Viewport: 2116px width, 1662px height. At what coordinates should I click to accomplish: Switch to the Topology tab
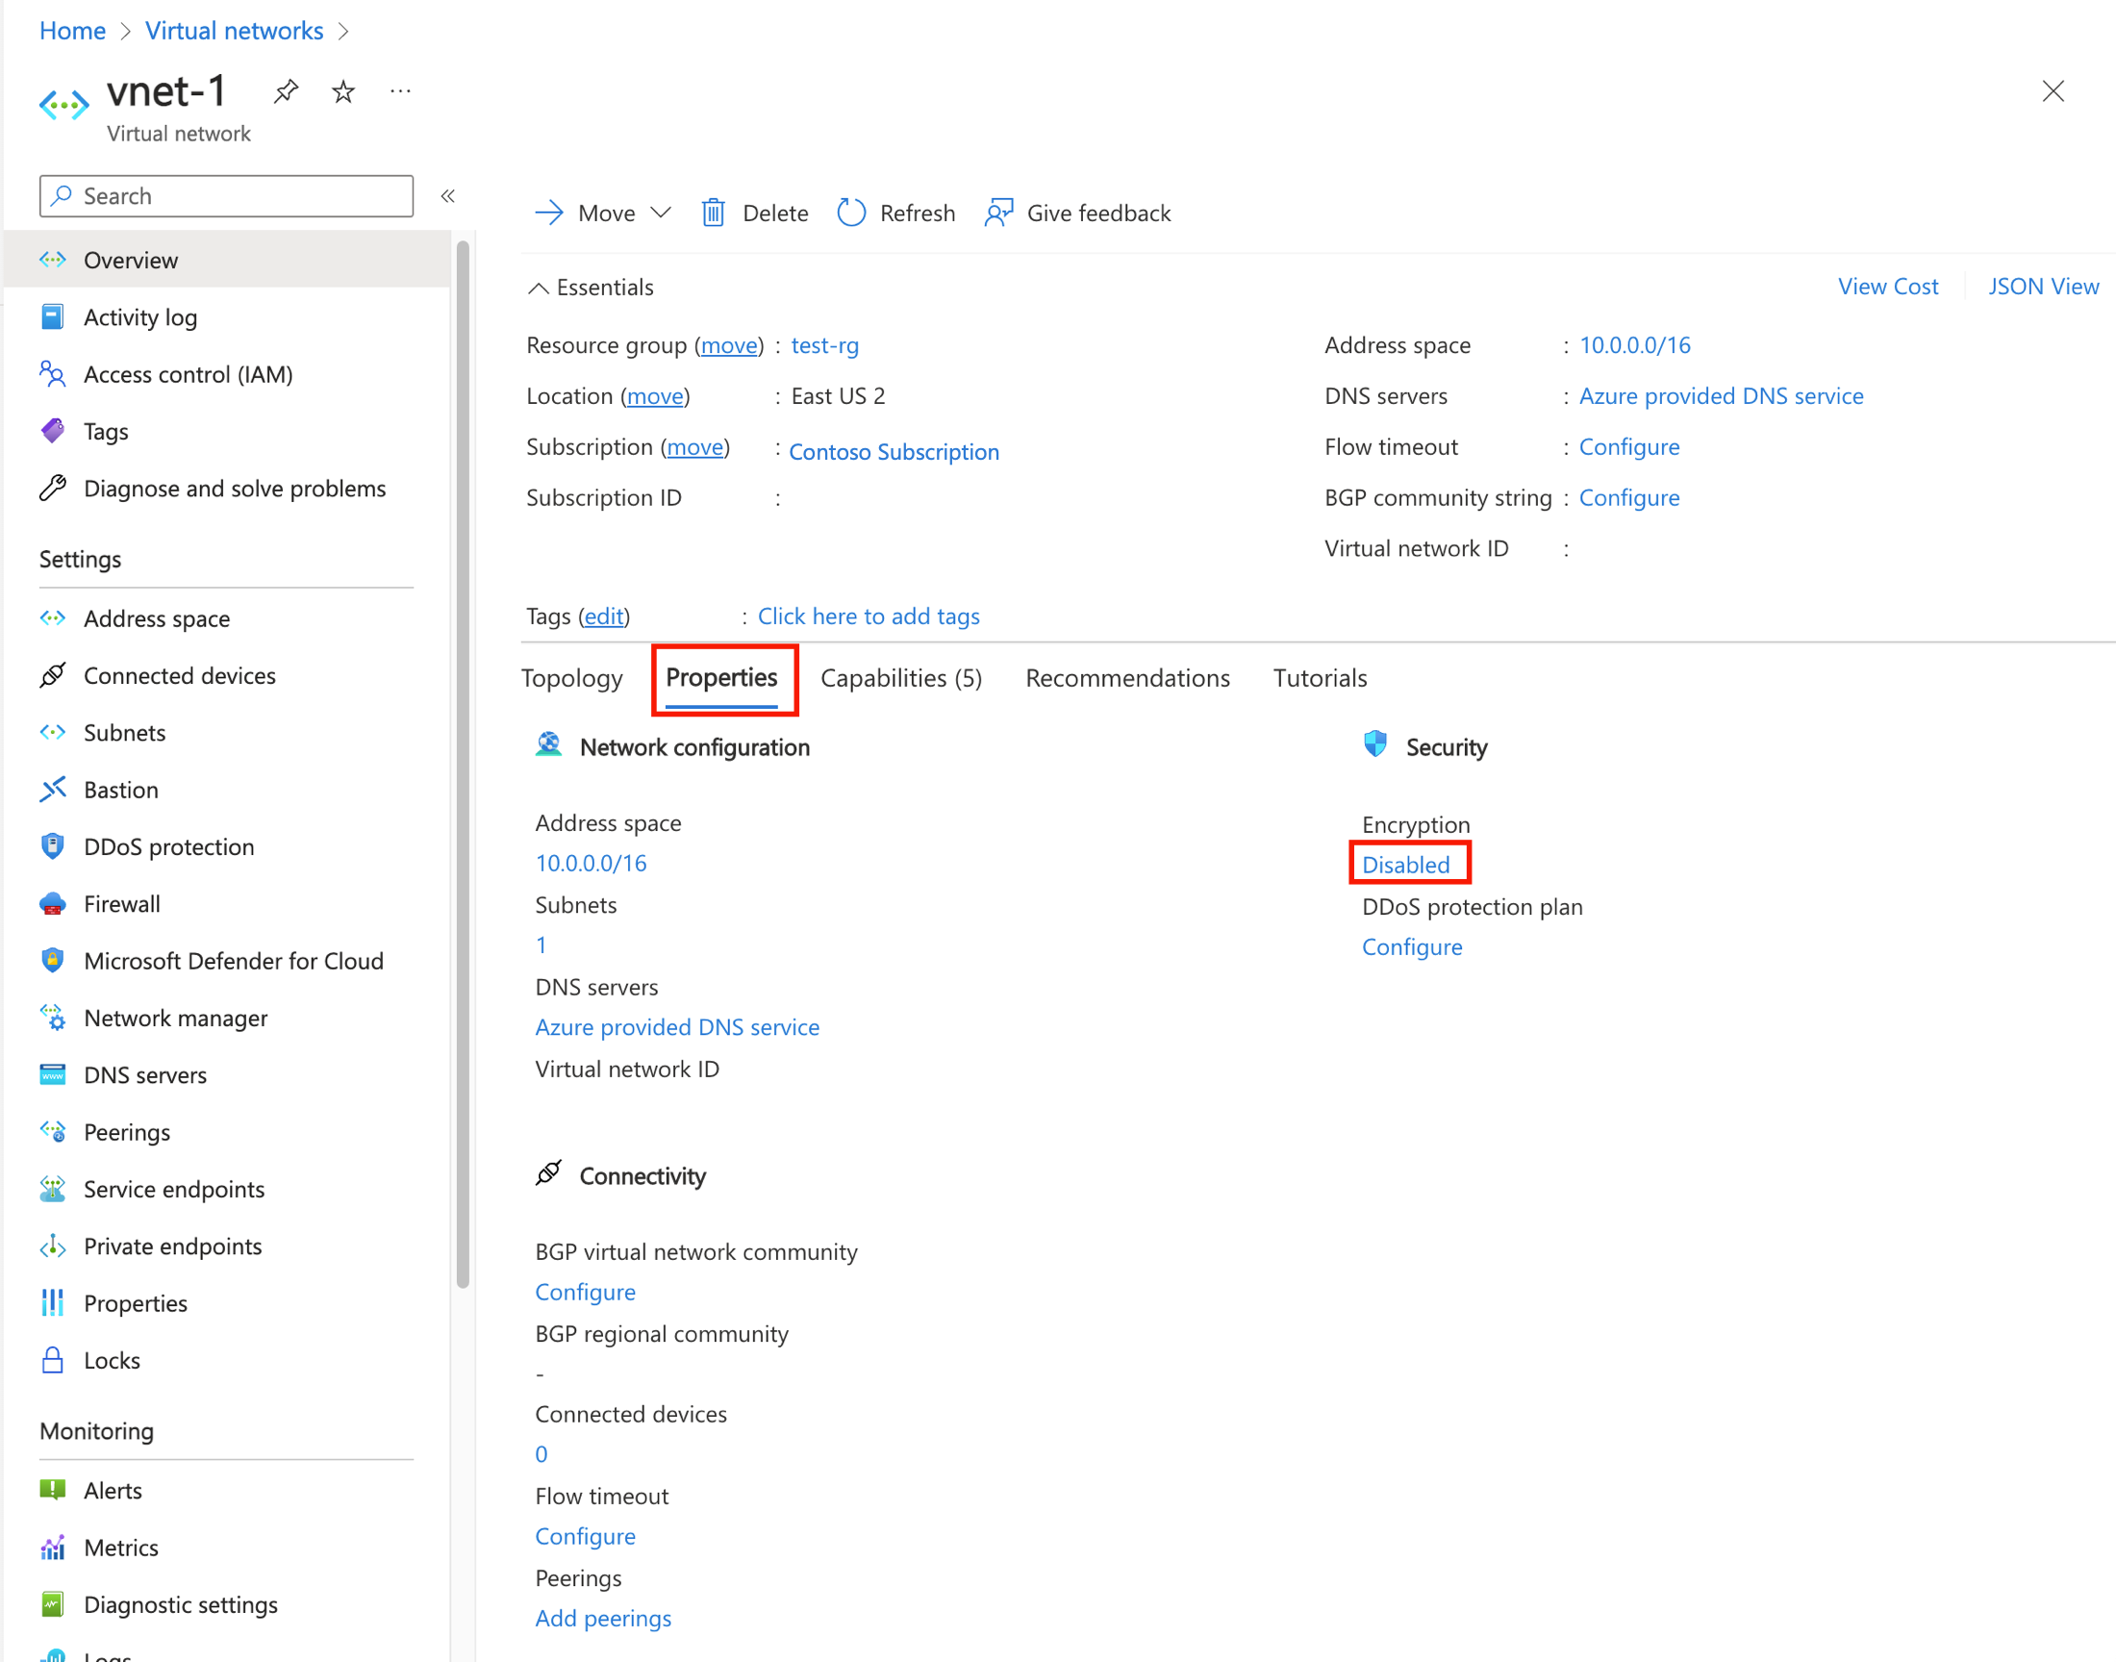coord(575,678)
